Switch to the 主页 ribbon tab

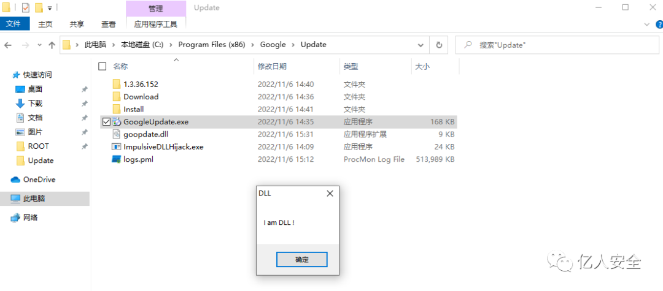pos(45,25)
